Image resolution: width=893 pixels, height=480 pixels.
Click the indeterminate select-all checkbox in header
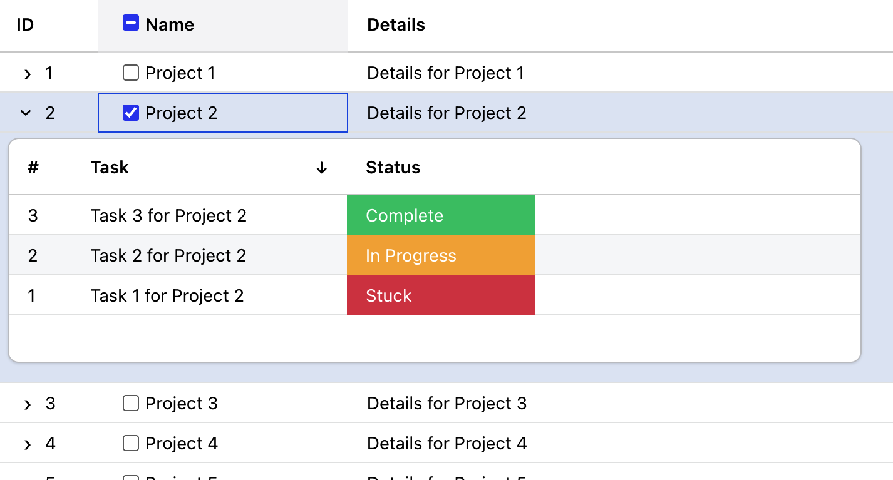coord(130,22)
